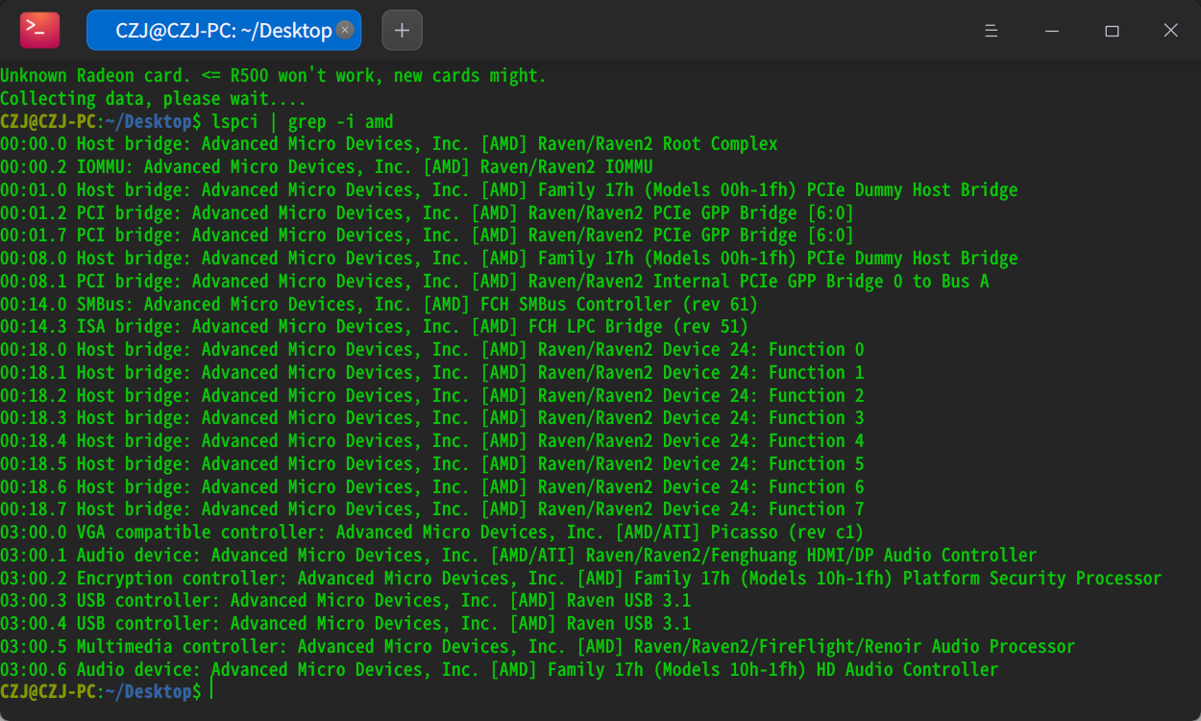
Task: Open the terminal dropdown options menu
Action: pos(992,30)
